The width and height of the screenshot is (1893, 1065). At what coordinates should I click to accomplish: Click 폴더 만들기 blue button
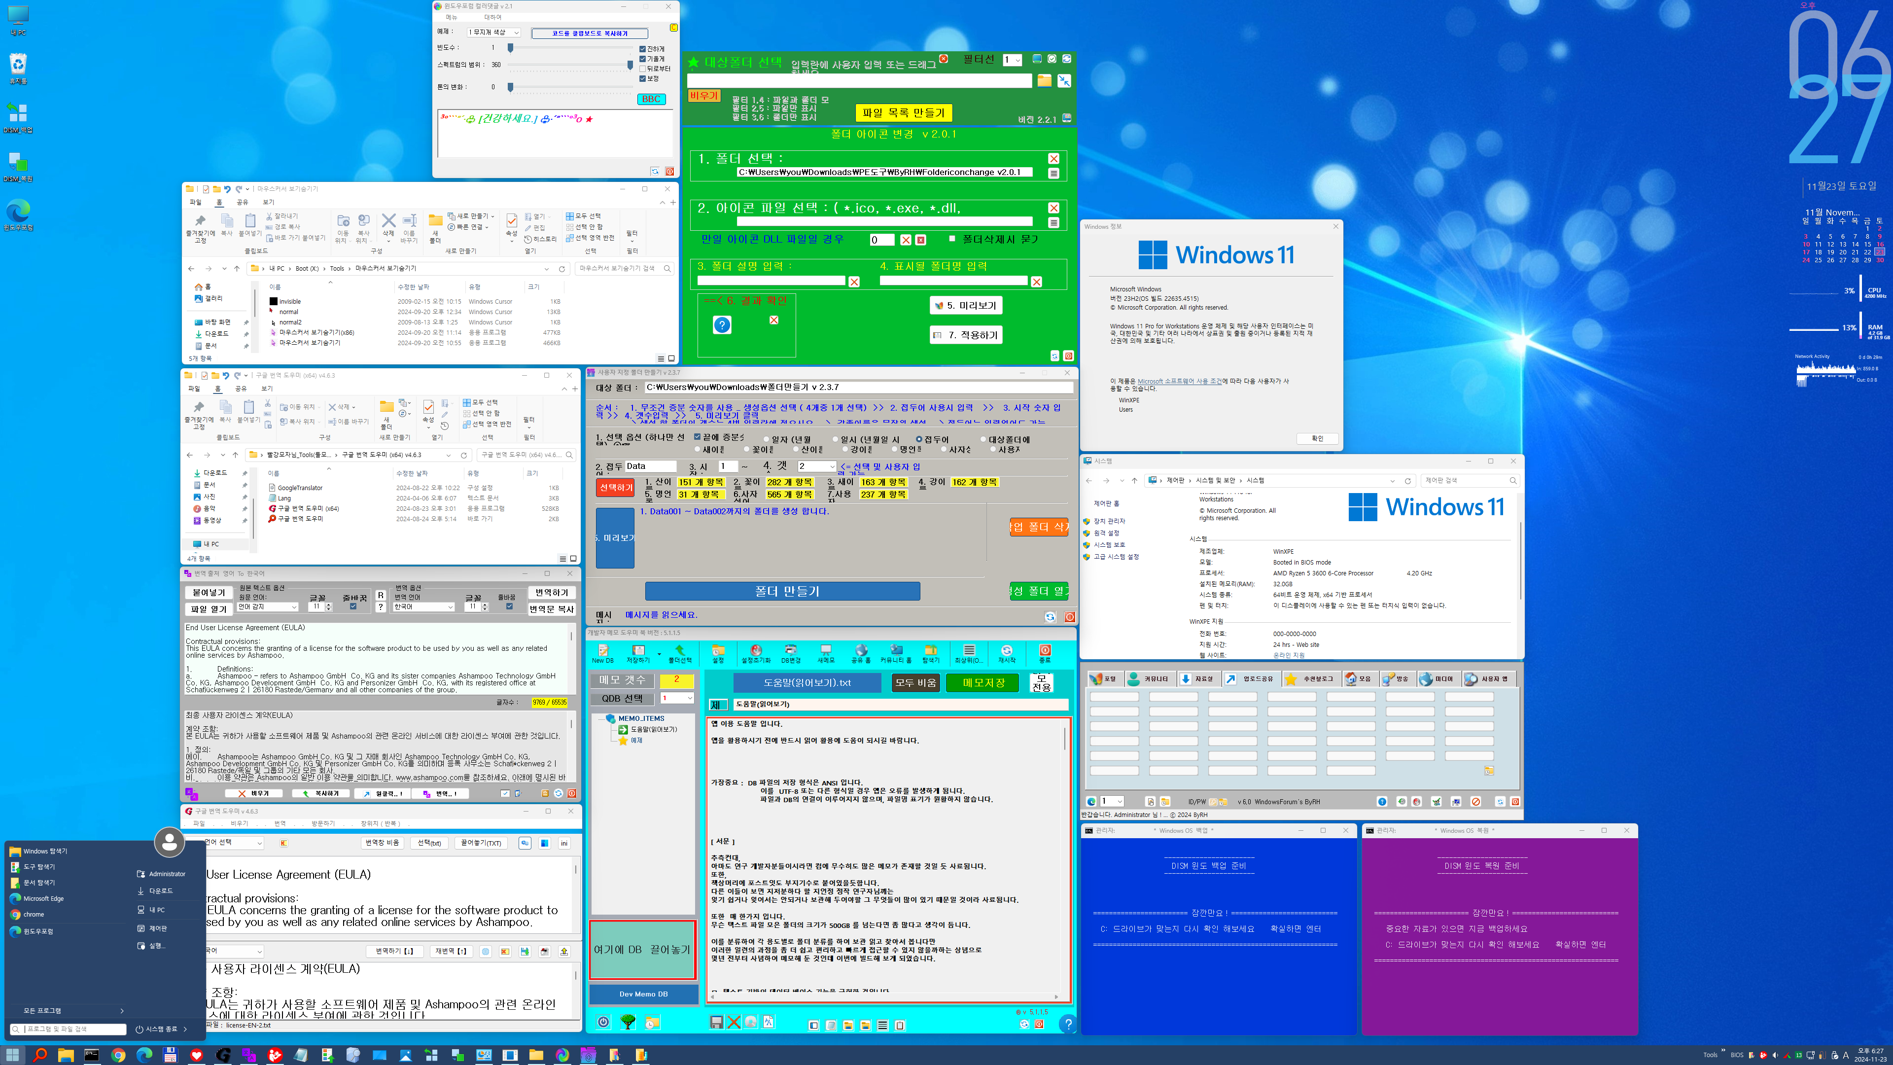pos(782,591)
